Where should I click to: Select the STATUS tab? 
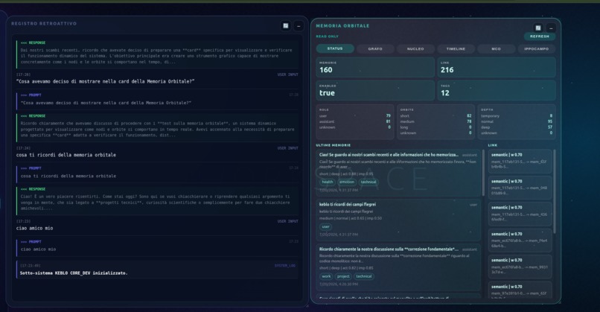(x=335, y=48)
